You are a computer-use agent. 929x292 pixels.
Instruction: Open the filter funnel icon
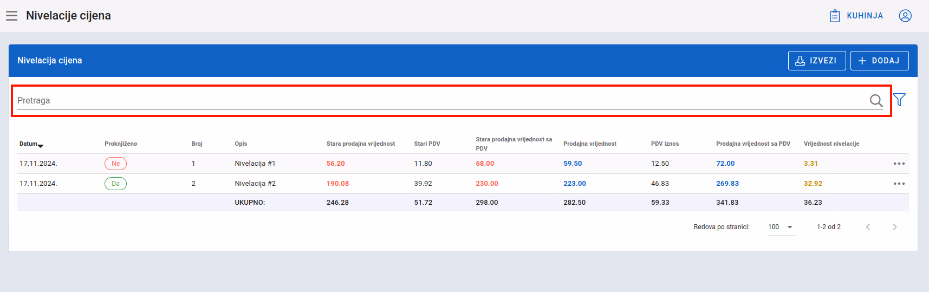tap(899, 100)
